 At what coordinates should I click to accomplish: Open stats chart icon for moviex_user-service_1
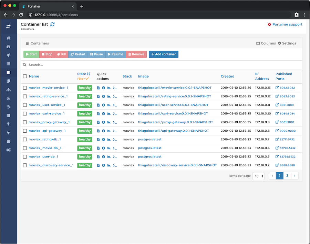click(109, 105)
